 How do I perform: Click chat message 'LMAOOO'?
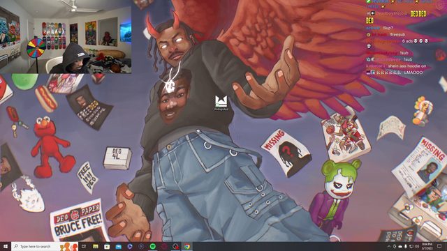pyautogui.click(x=413, y=73)
